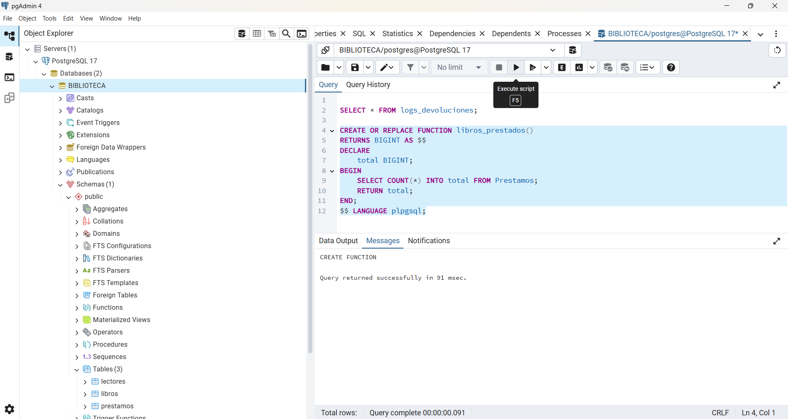The height and width of the screenshot is (419, 788).
Task: Open the tab list chevron next to the query tab
Action: coord(761,34)
